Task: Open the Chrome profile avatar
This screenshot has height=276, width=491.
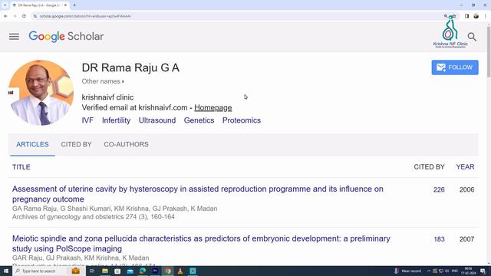Action: click(476, 16)
